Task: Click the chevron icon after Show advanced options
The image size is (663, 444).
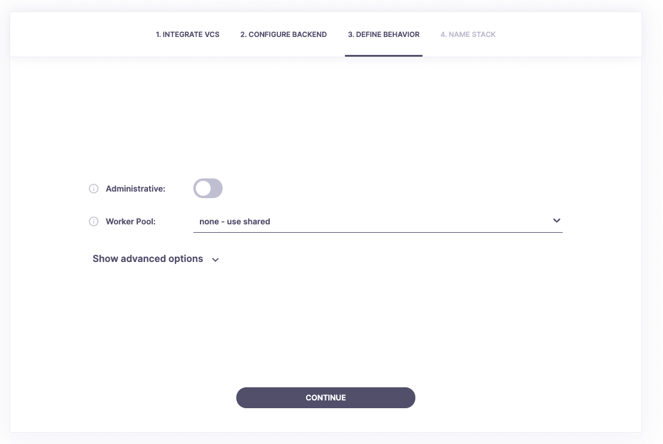Action: pyautogui.click(x=215, y=260)
